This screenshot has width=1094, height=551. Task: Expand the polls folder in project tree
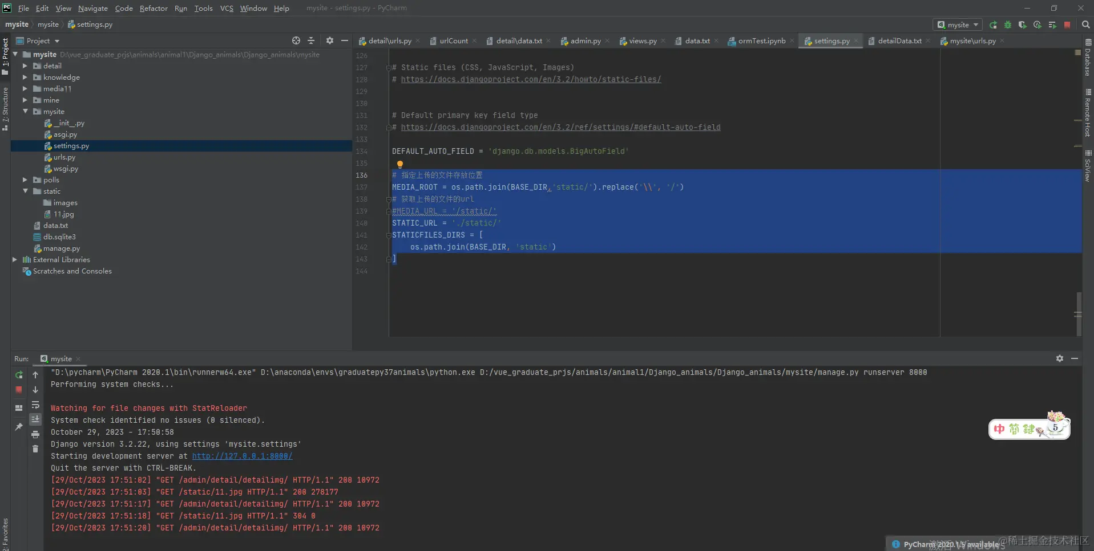coord(25,180)
